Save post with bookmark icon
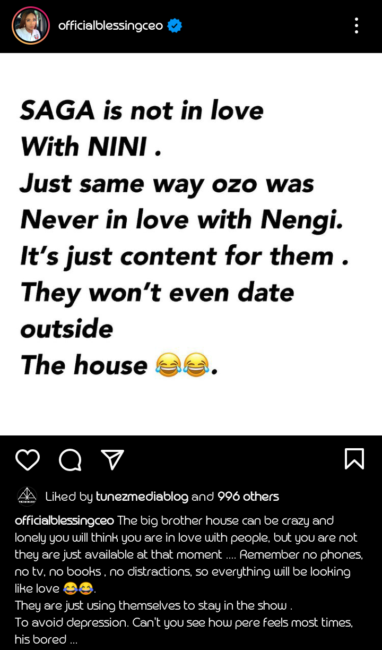The image size is (382, 650). [x=354, y=459]
